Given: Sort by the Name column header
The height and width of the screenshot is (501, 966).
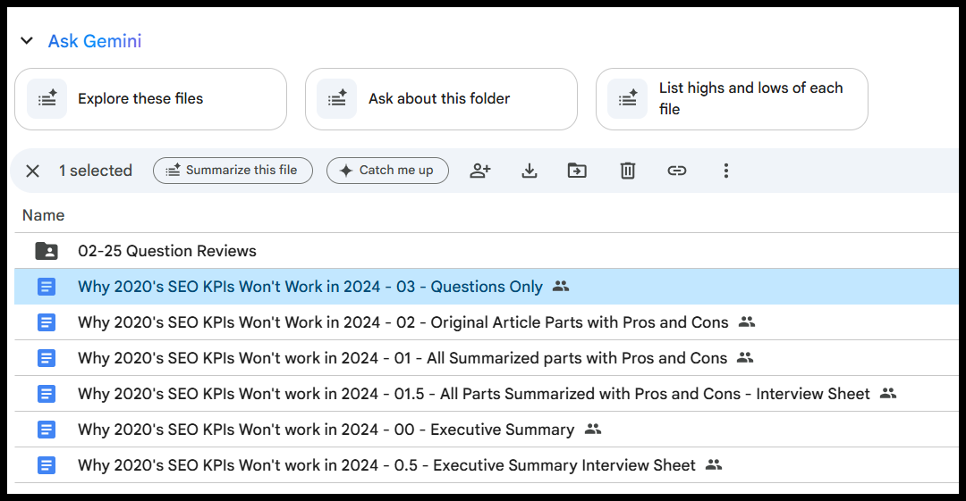Looking at the screenshot, I should (x=43, y=215).
